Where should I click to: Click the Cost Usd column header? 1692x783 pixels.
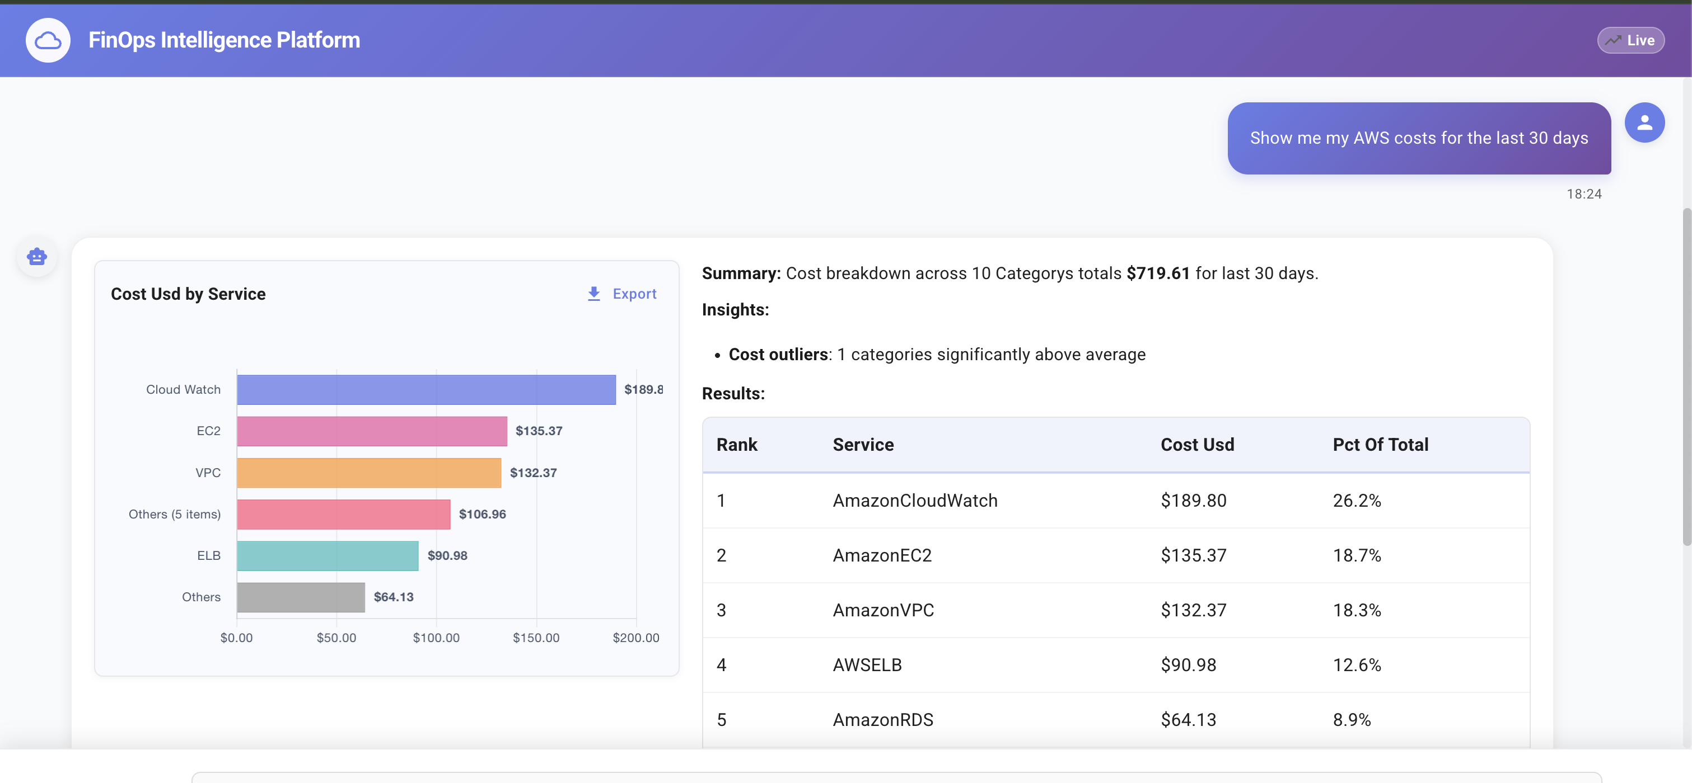tap(1196, 444)
